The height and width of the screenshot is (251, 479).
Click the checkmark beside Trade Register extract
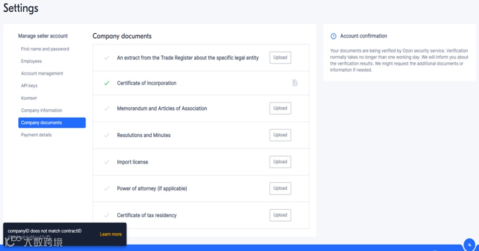tap(107, 58)
